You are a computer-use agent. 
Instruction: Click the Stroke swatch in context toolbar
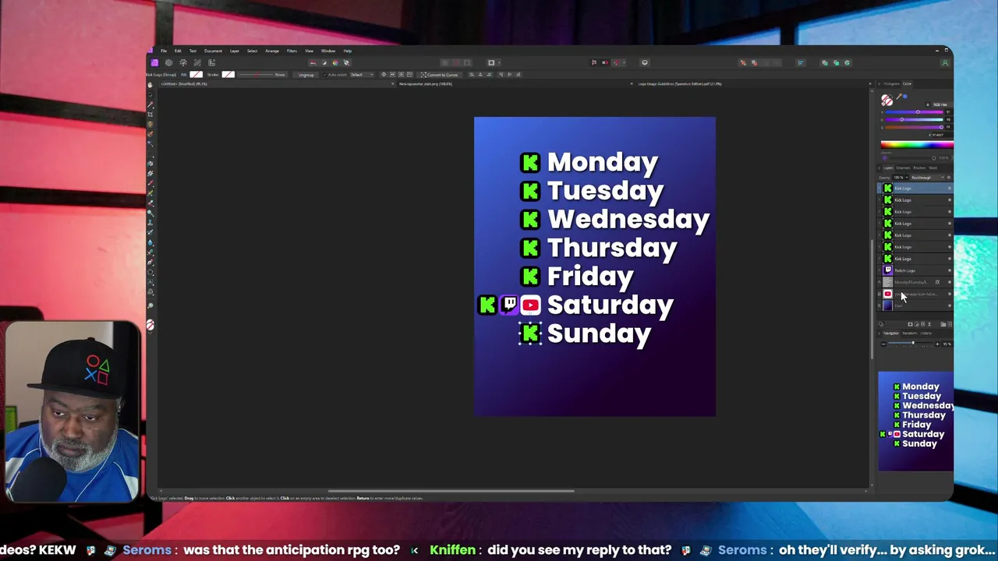point(228,75)
